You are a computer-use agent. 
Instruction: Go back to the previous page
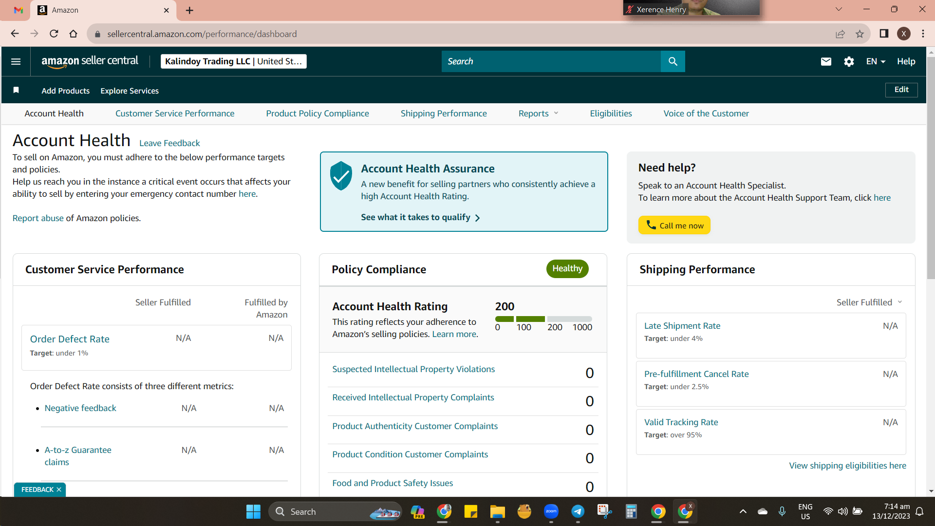[x=15, y=34]
